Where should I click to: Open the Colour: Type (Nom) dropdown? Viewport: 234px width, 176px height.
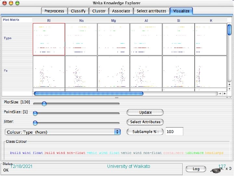[63, 132]
